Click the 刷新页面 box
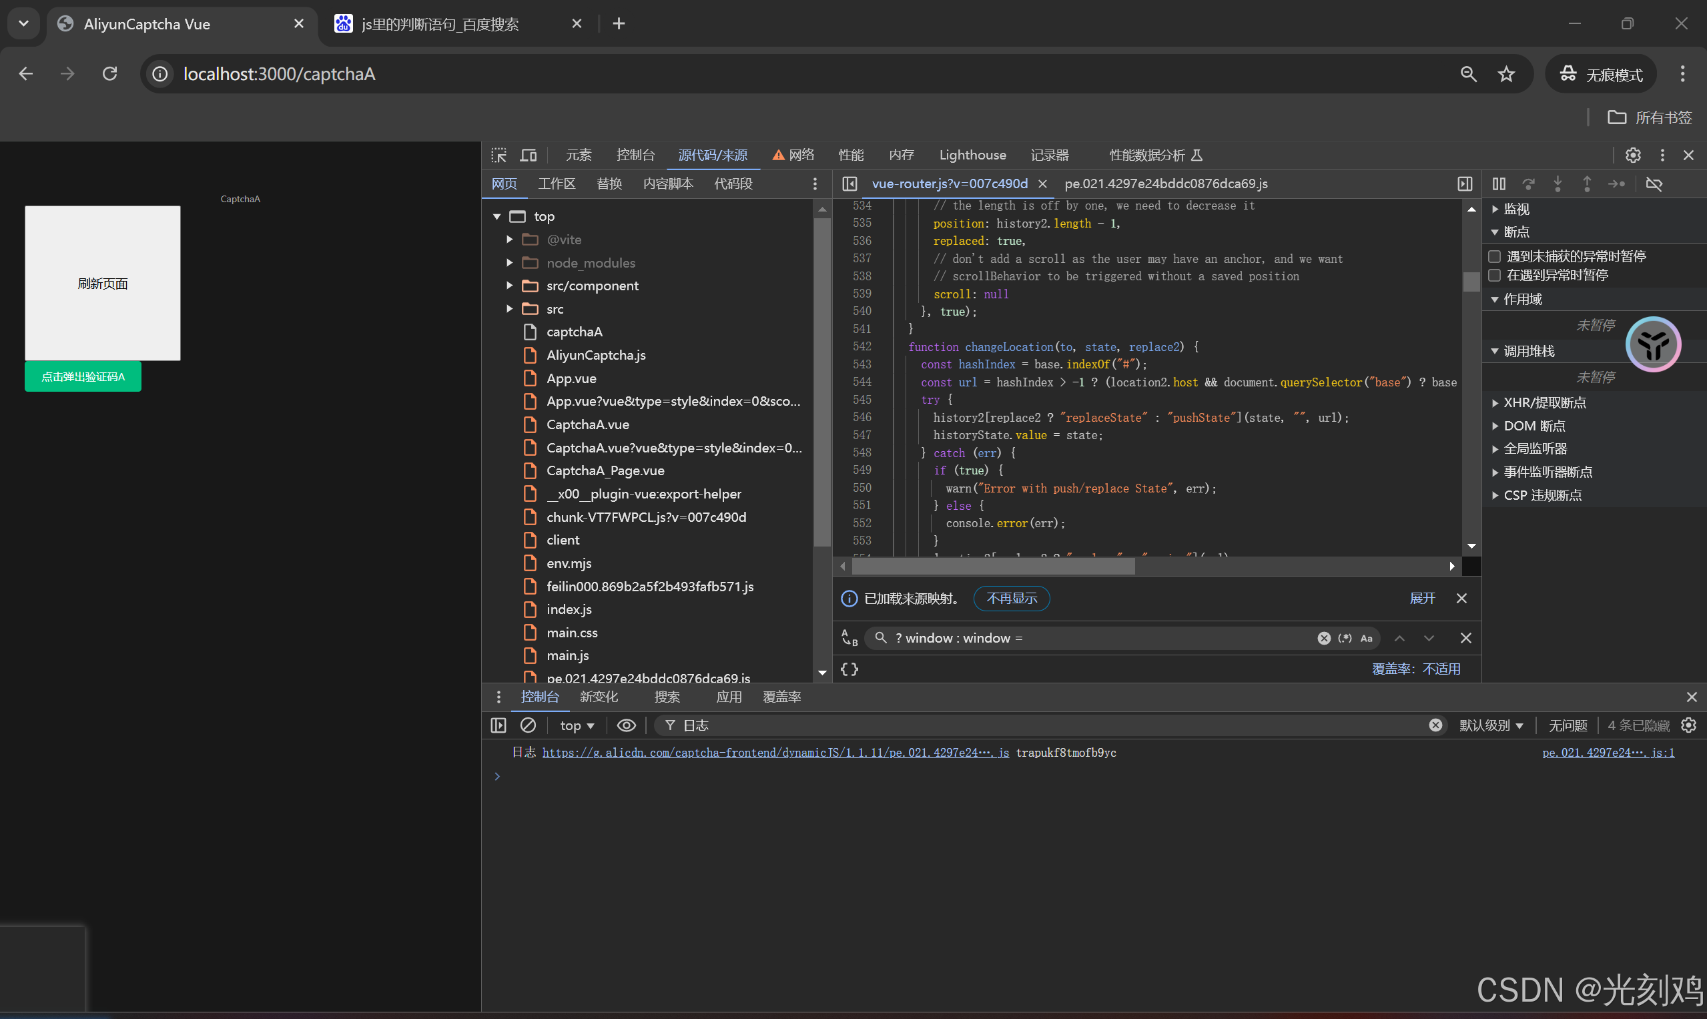 tap(102, 284)
